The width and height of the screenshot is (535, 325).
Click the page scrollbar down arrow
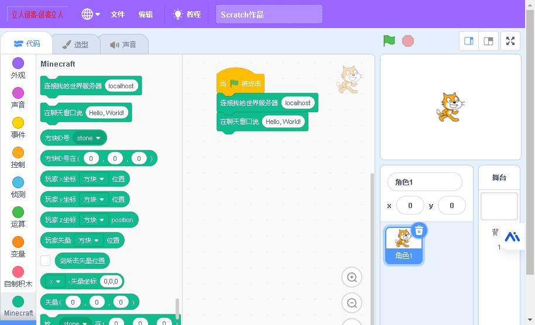[530, 320]
